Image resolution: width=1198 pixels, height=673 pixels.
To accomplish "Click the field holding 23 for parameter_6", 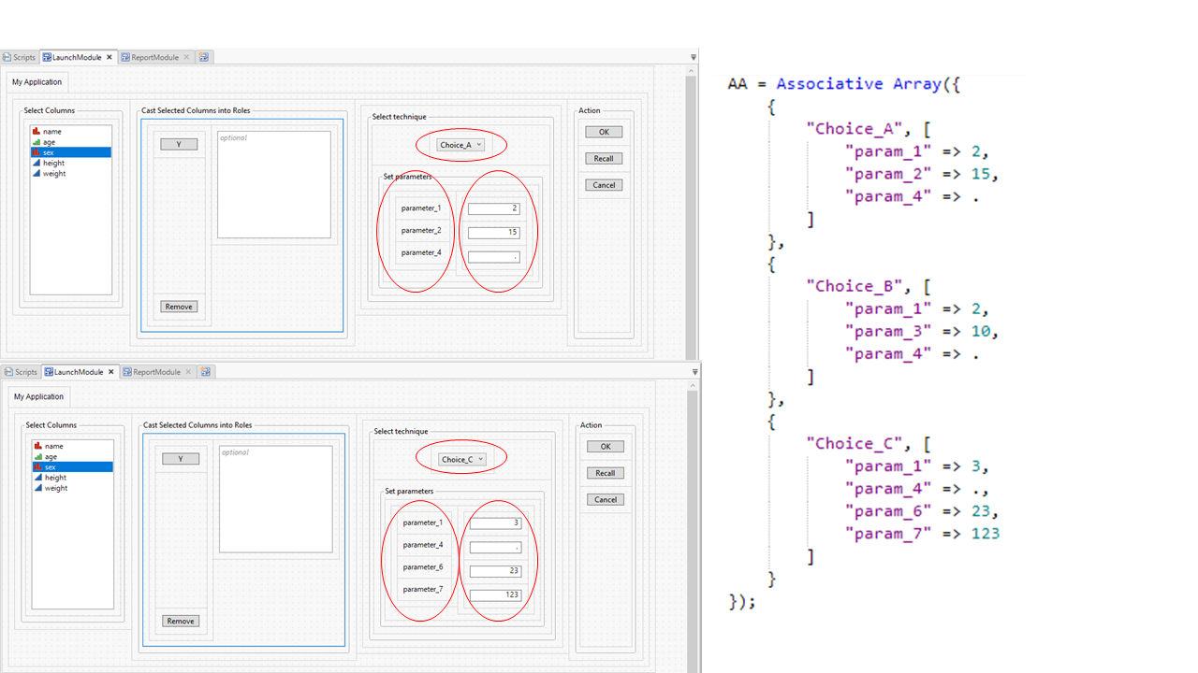I will pos(495,572).
